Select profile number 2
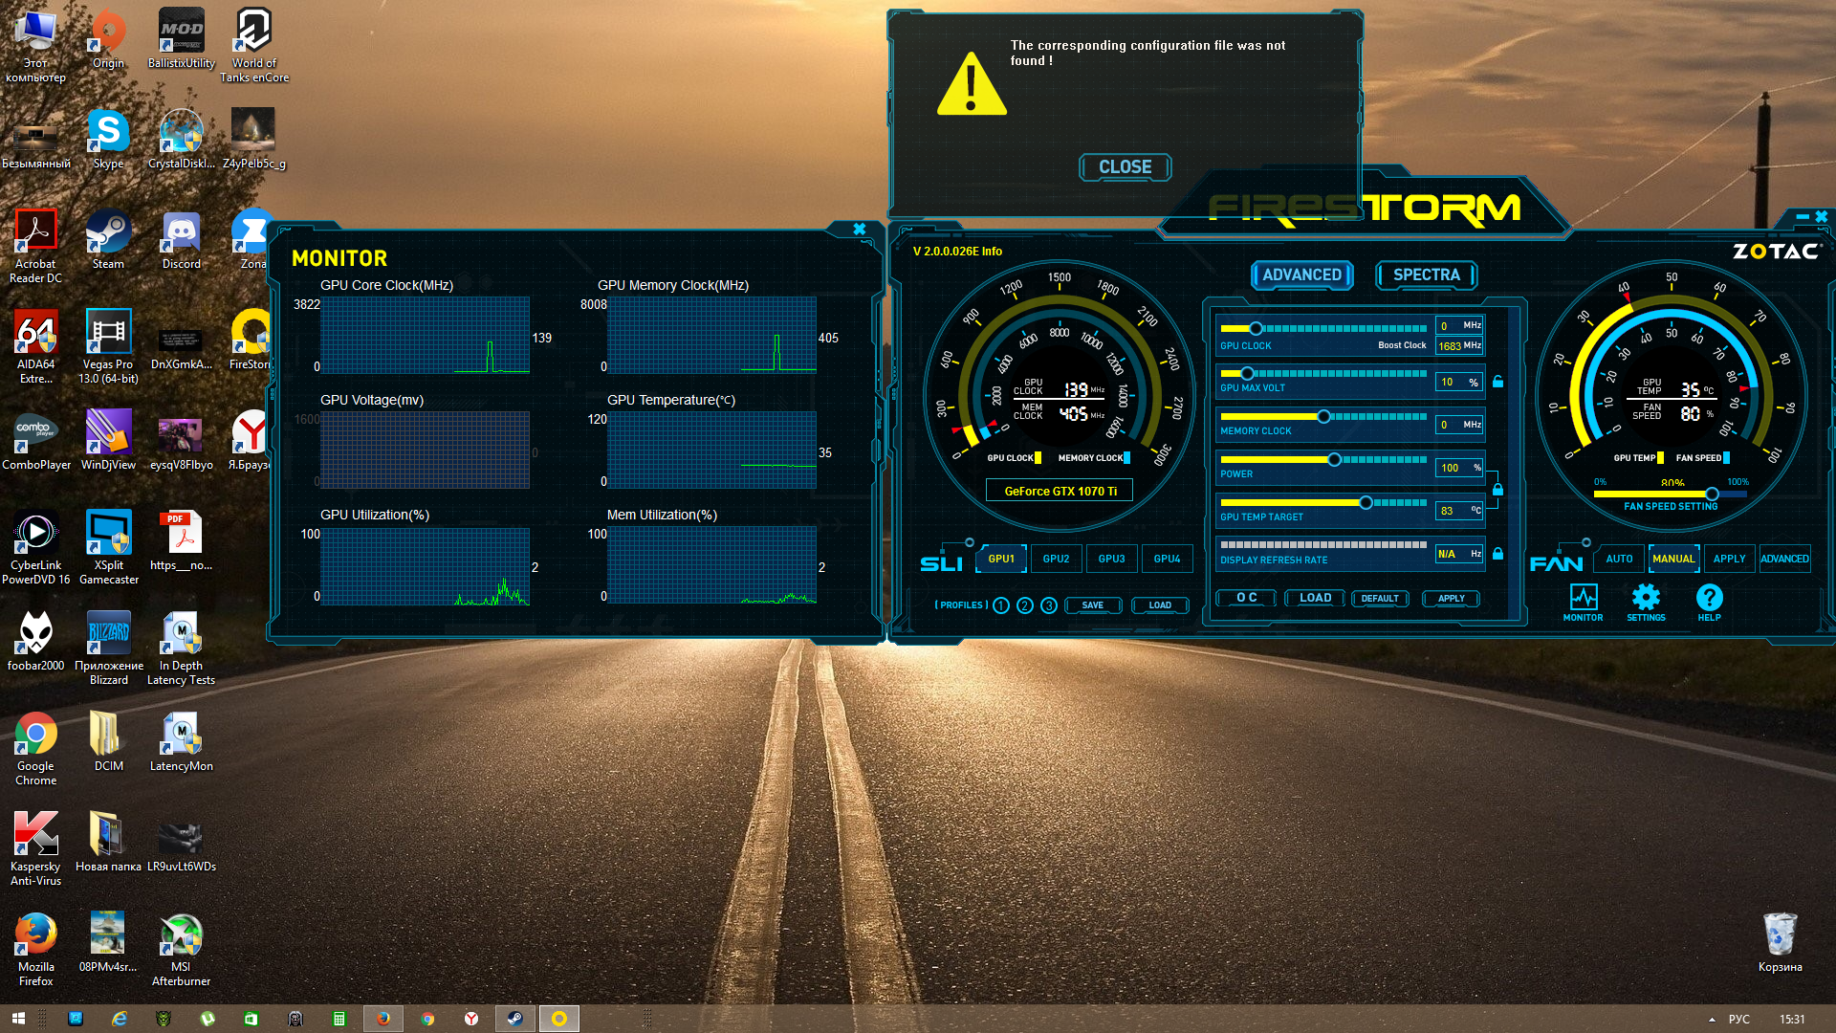 [x=1025, y=605]
